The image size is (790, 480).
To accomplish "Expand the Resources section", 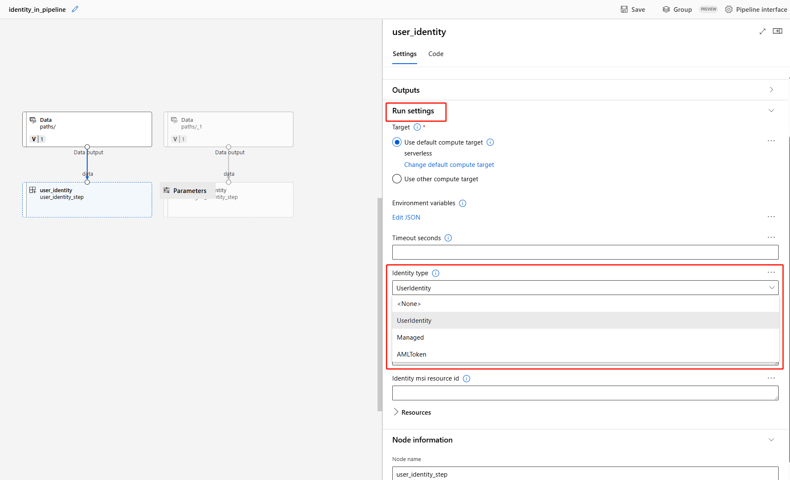I will pyautogui.click(x=396, y=412).
